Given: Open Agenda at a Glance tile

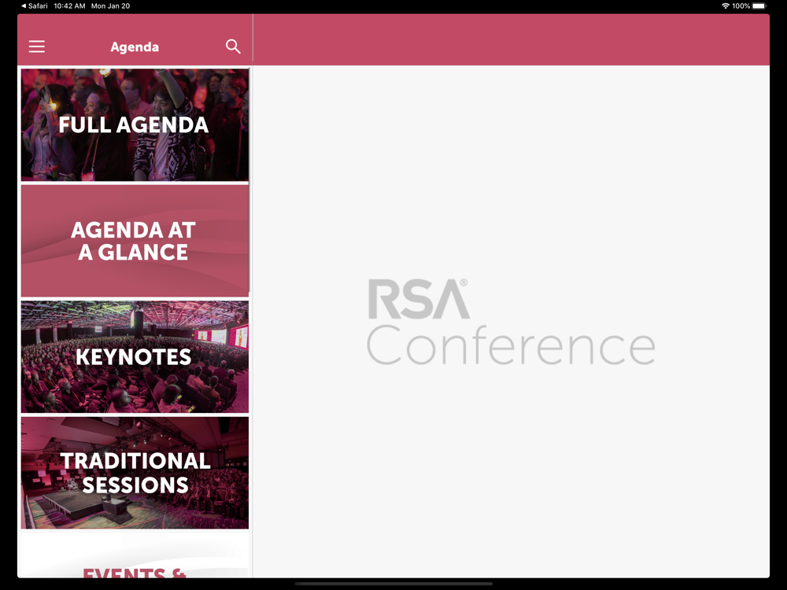Looking at the screenshot, I should coord(135,241).
